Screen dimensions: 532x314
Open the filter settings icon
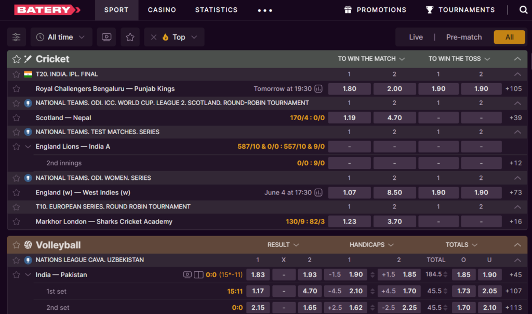pos(16,37)
